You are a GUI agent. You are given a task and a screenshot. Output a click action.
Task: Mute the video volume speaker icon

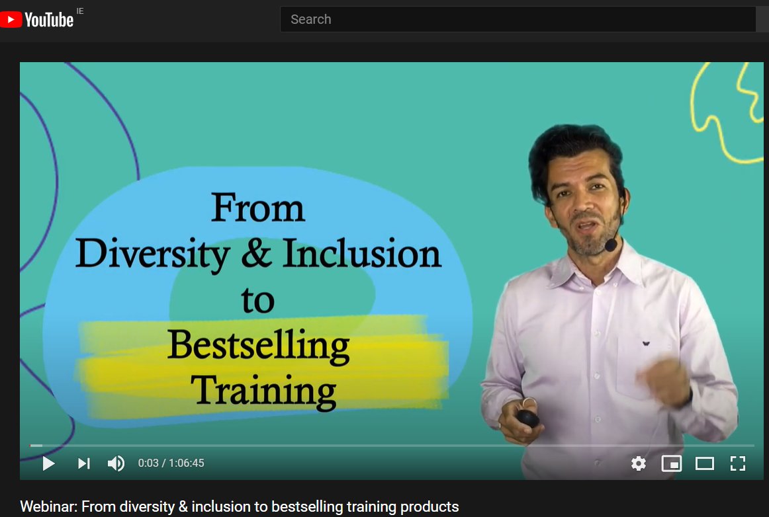point(116,463)
